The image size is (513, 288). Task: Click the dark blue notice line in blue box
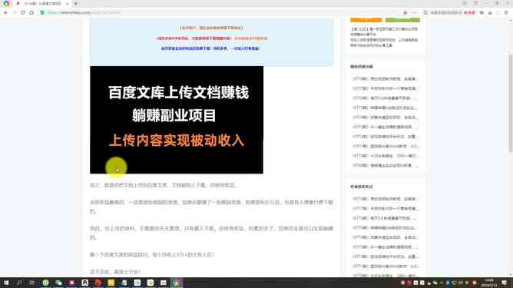pyautogui.click(x=210, y=48)
